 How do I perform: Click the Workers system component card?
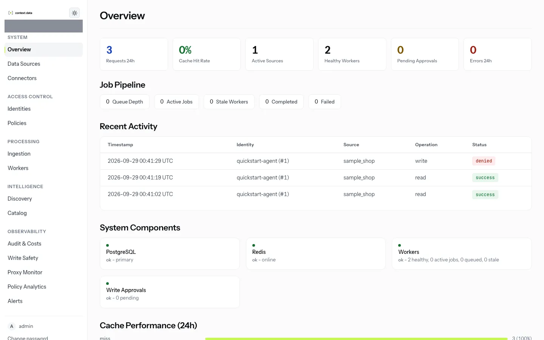462,253
